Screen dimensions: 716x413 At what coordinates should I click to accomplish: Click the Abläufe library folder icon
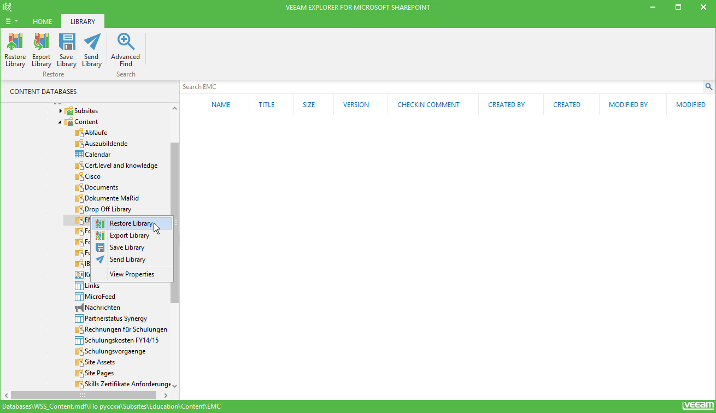pyautogui.click(x=79, y=133)
